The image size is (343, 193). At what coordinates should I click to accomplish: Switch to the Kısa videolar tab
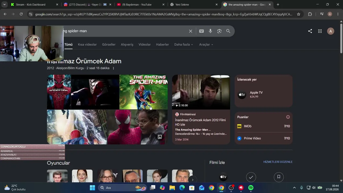tap(87, 44)
